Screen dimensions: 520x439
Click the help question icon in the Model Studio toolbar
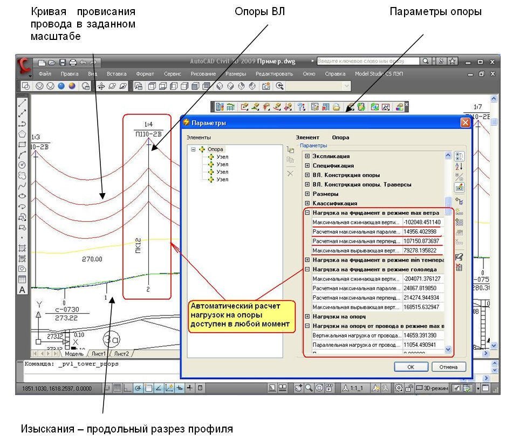(301, 107)
